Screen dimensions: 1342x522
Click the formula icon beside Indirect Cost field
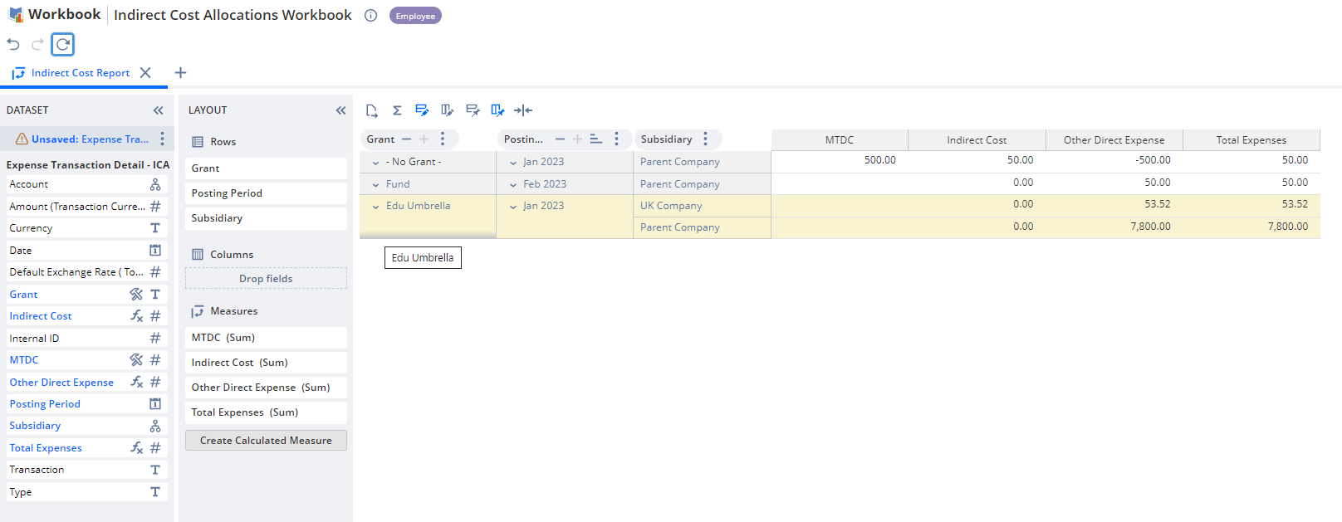(x=136, y=316)
